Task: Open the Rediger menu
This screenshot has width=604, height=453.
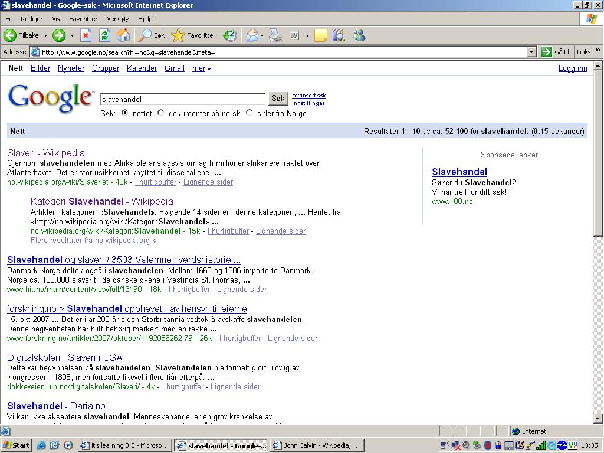Action: point(32,19)
